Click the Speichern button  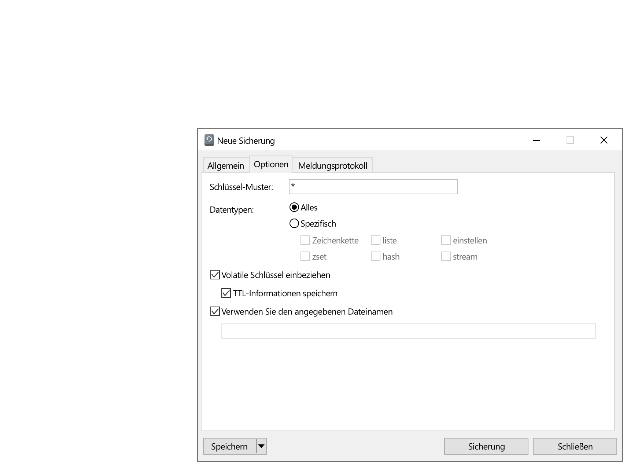(229, 446)
